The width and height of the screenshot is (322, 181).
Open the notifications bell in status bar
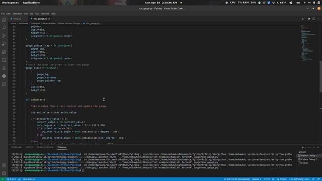(x=318, y=179)
